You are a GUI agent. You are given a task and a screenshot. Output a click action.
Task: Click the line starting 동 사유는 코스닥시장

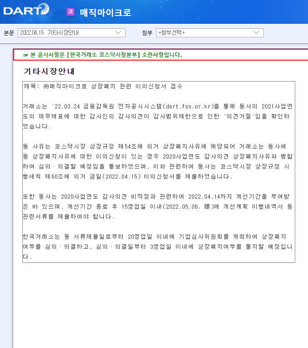coord(155,147)
